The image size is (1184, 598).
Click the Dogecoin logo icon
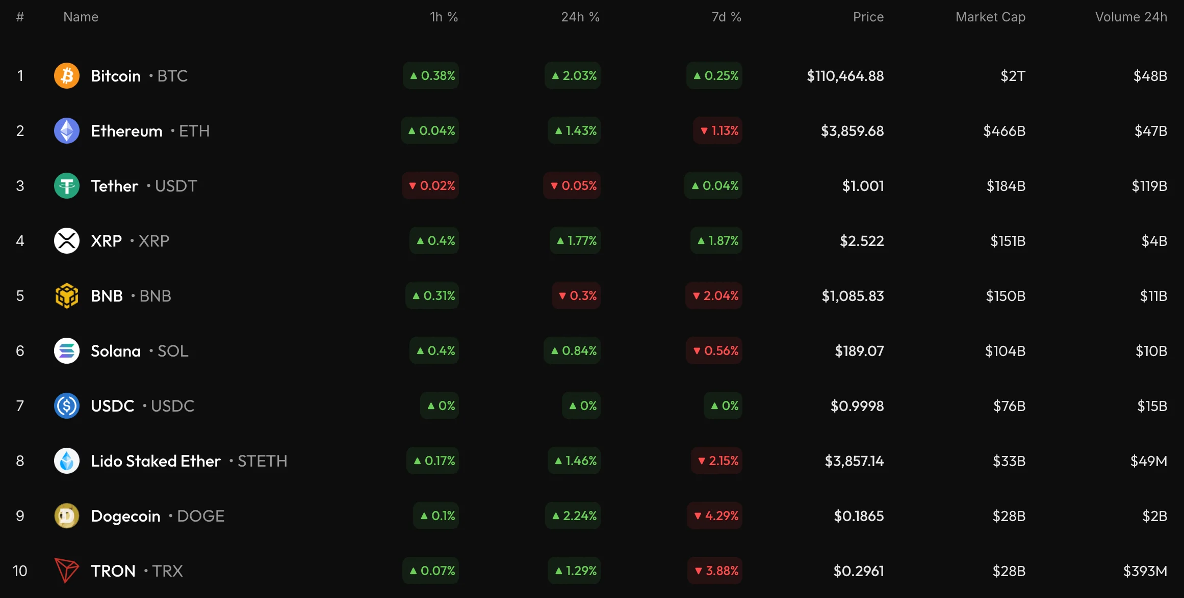tap(67, 516)
